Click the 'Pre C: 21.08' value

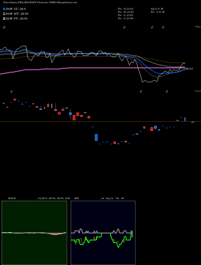point(126,18)
